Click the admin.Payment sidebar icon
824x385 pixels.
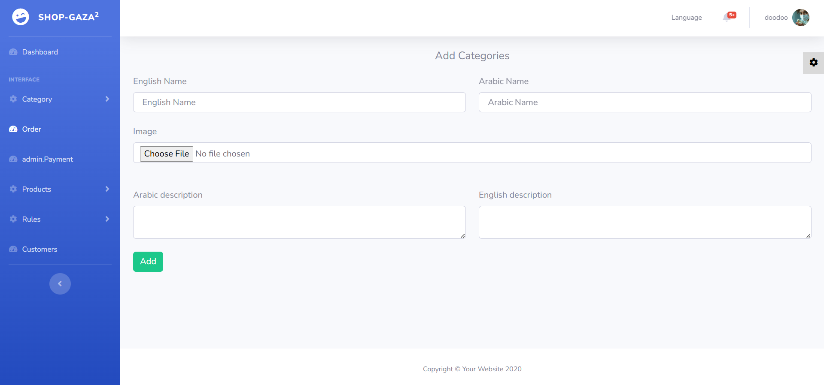(13, 159)
